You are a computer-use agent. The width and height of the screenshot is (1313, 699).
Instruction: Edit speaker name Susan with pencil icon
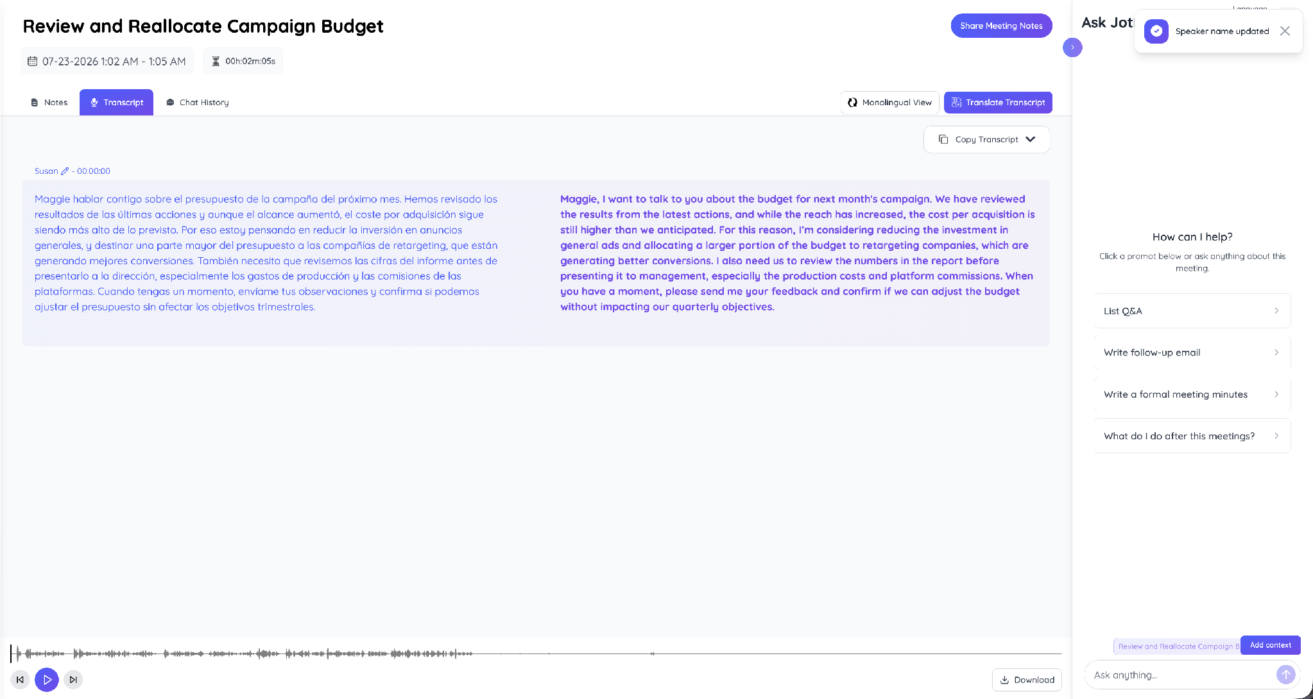[65, 171]
